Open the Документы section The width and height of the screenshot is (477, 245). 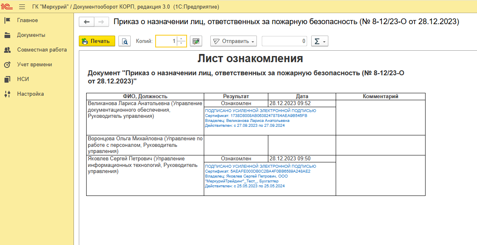click(x=31, y=35)
